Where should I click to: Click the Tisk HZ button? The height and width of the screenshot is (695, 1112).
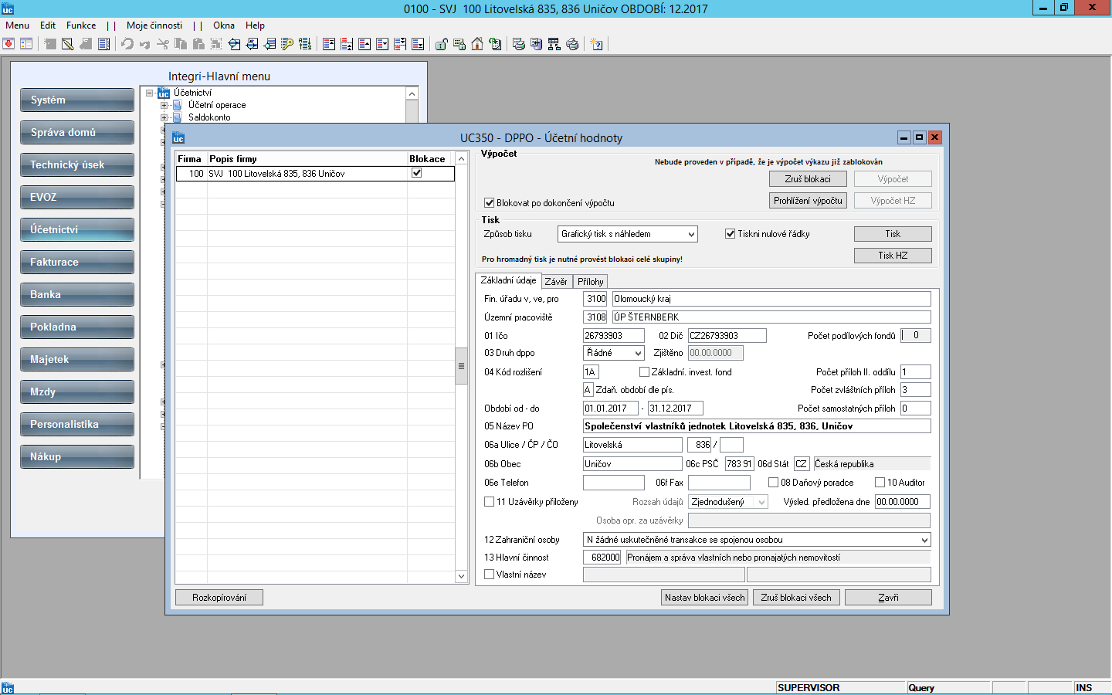click(x=893, y=256)
